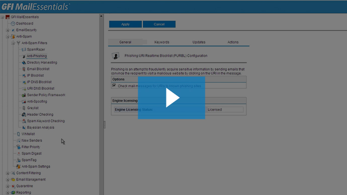Screen dimensions: 347x195
Task: Click the Sender Policy Framework icon
Action: (x=24, y=95)
